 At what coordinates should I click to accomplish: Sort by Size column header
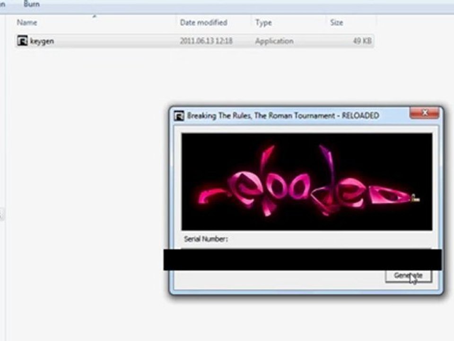click(x=336, y=22)
